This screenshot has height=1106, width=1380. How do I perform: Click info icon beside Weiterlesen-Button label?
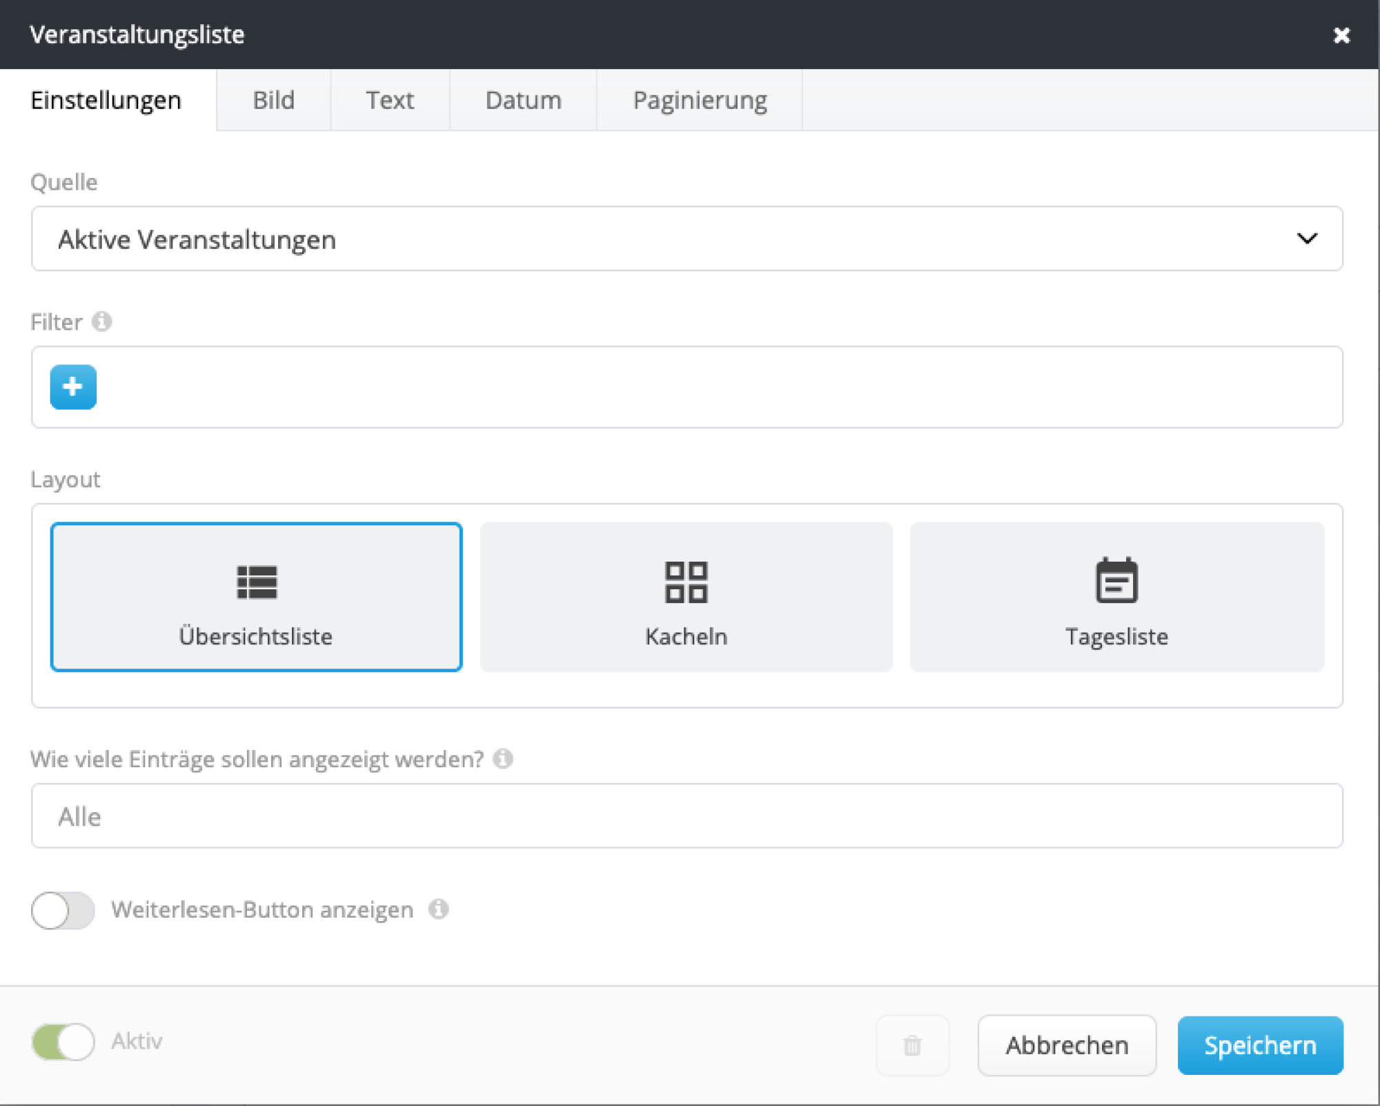pos(439,909)
